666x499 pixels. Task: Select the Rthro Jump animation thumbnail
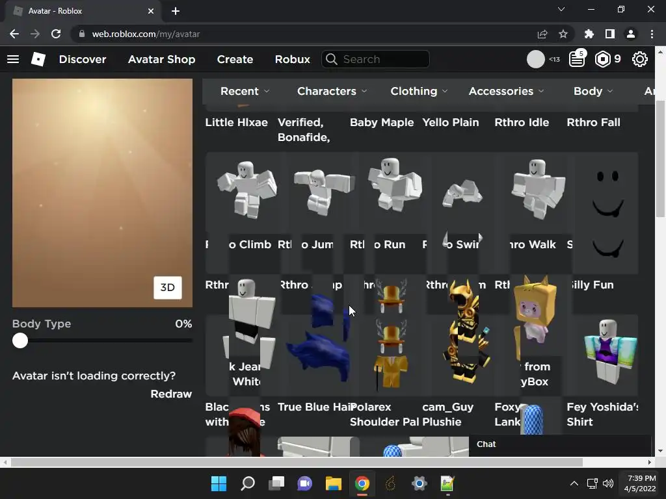[324, 192]
